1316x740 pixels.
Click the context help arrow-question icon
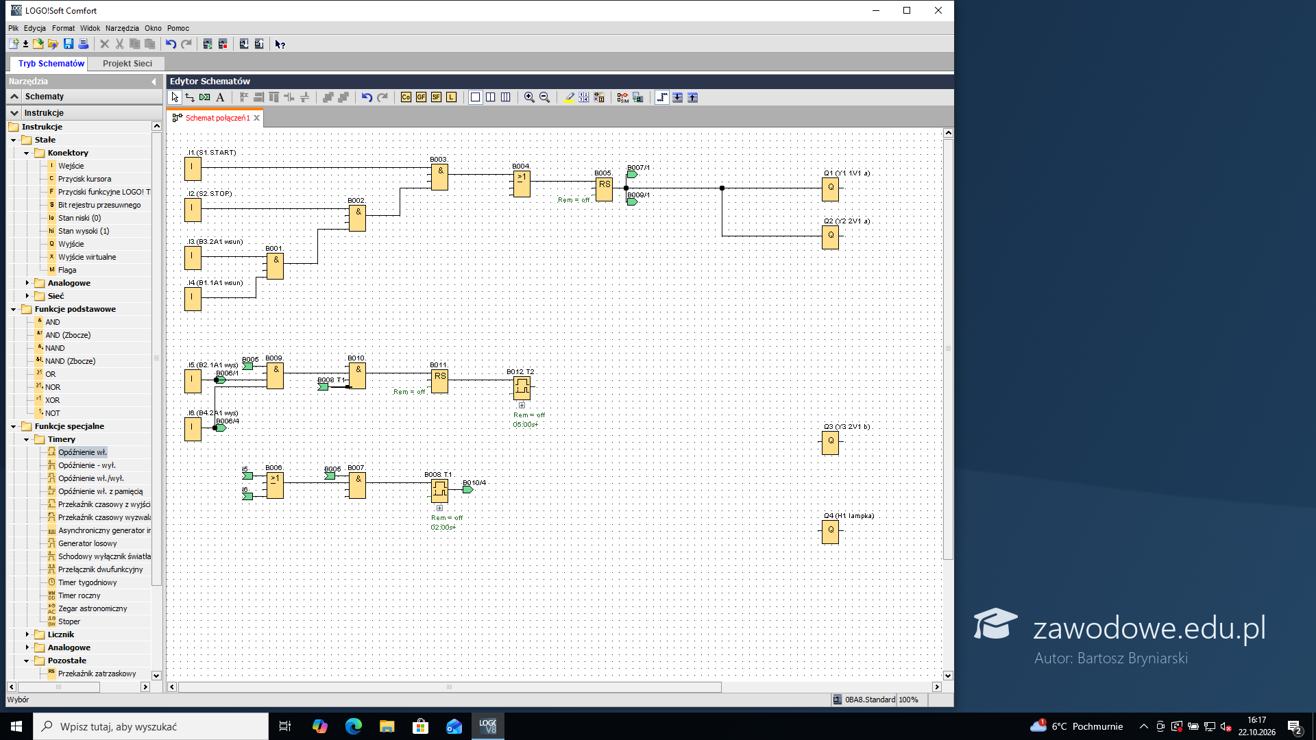280,44
